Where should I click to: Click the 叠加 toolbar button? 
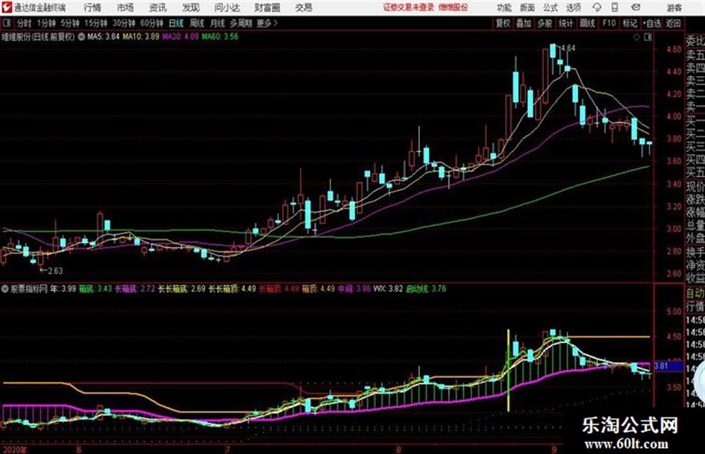[524, 23]
